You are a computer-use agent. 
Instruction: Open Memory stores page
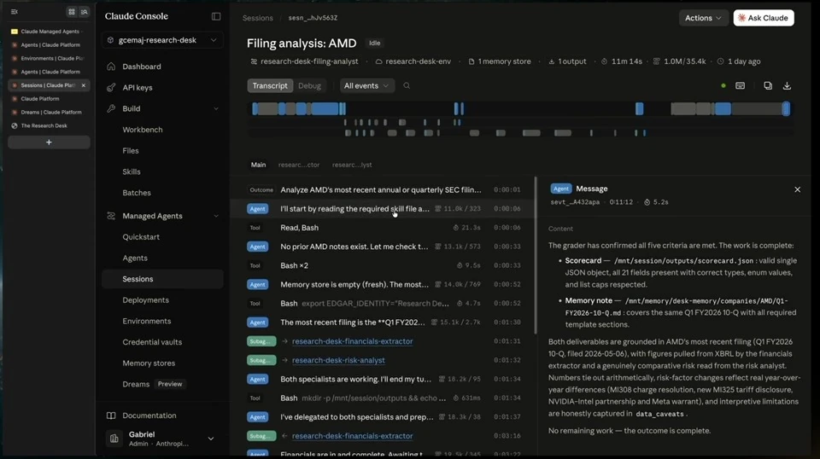[x=149, y=363]
